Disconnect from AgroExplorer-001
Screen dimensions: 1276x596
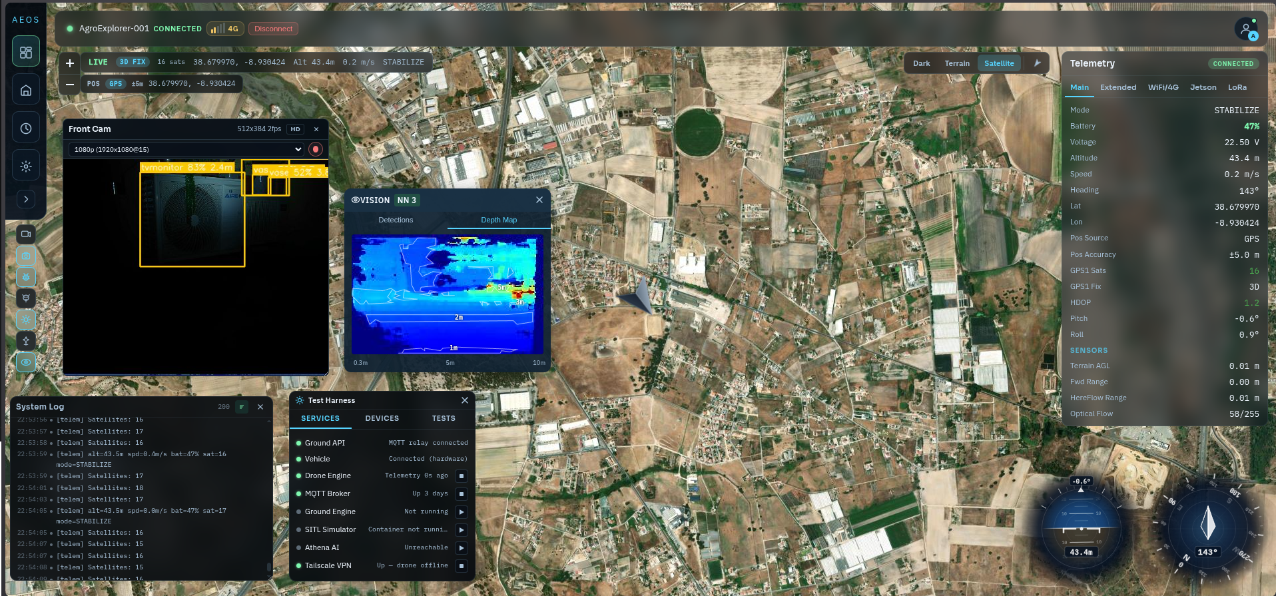pyautogui.click(x=273, y=29)
